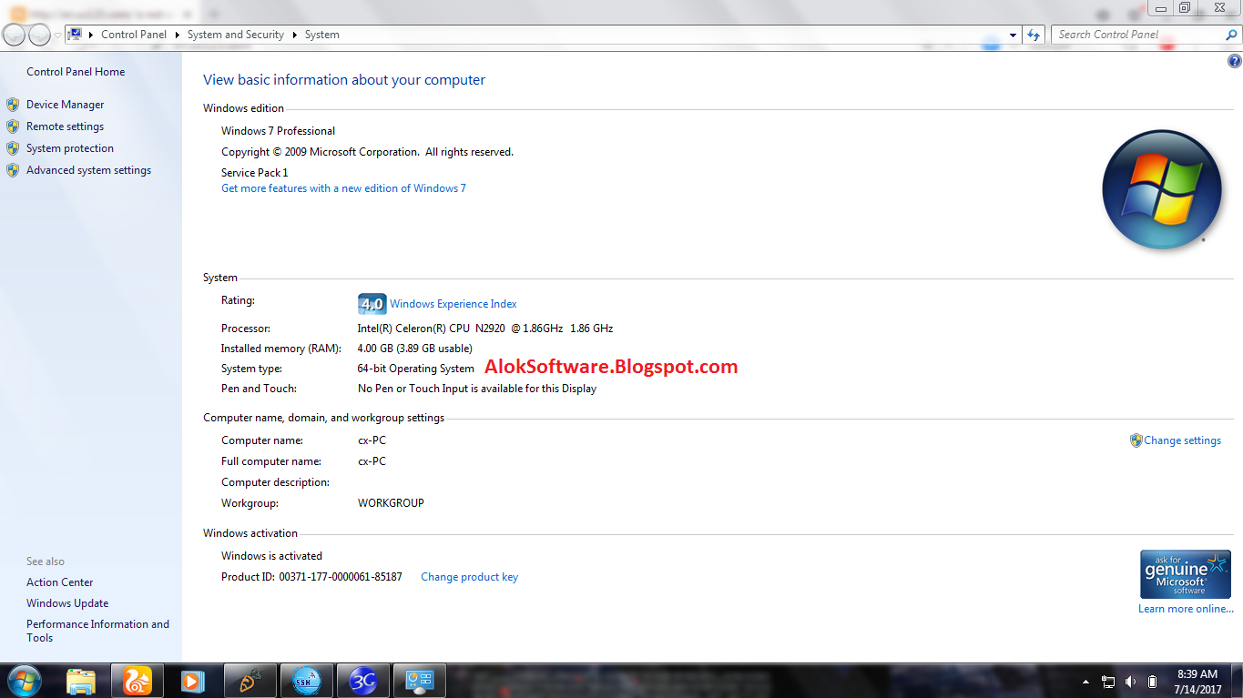Open the 3G application on taskbar

363,681
